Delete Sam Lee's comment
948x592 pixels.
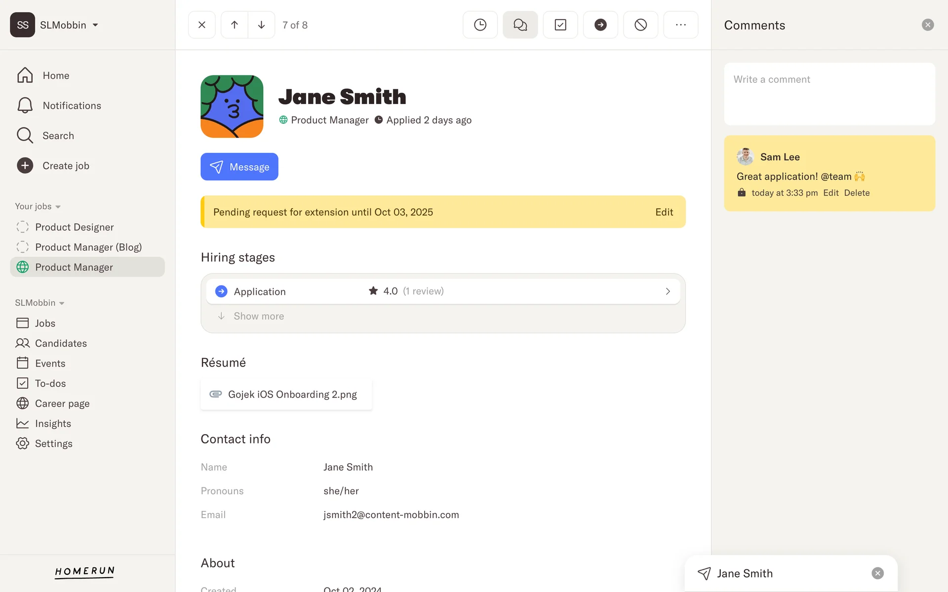tap(856, 193)
